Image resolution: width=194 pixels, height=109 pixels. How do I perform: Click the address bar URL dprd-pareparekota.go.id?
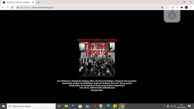[x=43, y=7]
